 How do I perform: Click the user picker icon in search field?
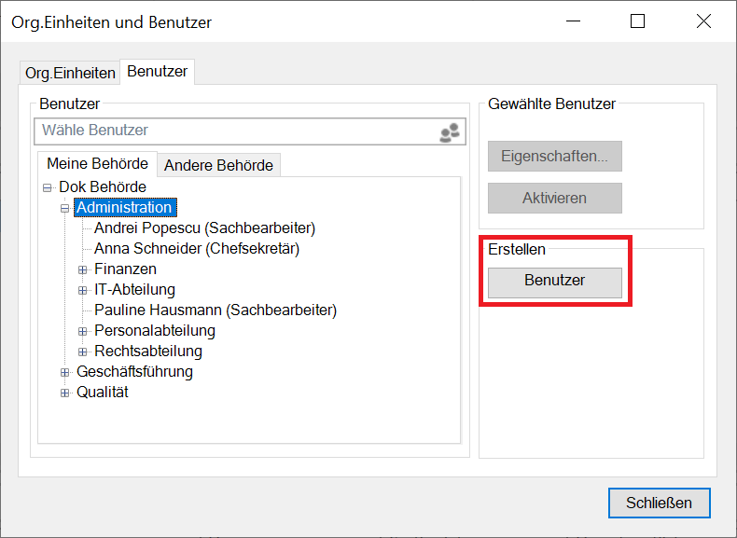point(450,132)
